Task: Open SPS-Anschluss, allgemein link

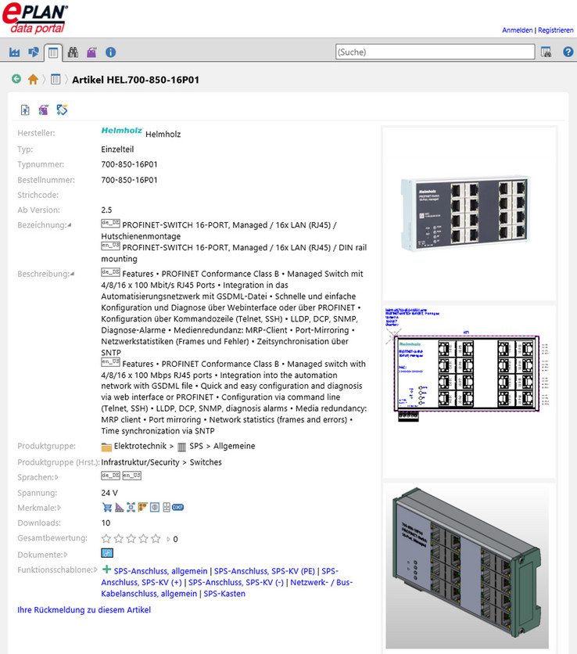Action: (160, 571)
